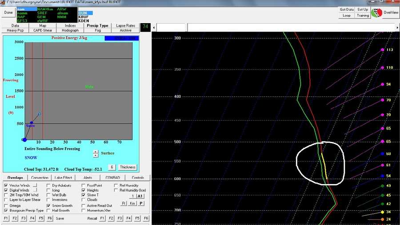Click the left arrow beside the time bar

pyautogui.click(x=154, y=27)
